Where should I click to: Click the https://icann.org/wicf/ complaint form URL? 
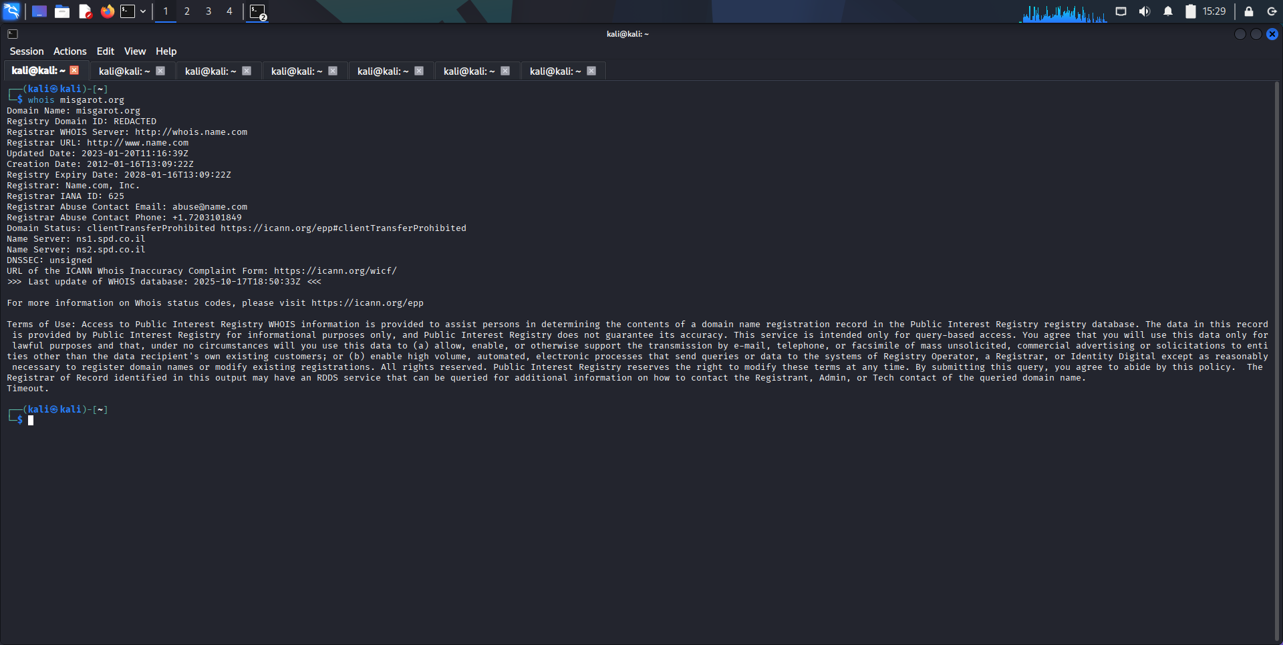(x=335, y=271)
